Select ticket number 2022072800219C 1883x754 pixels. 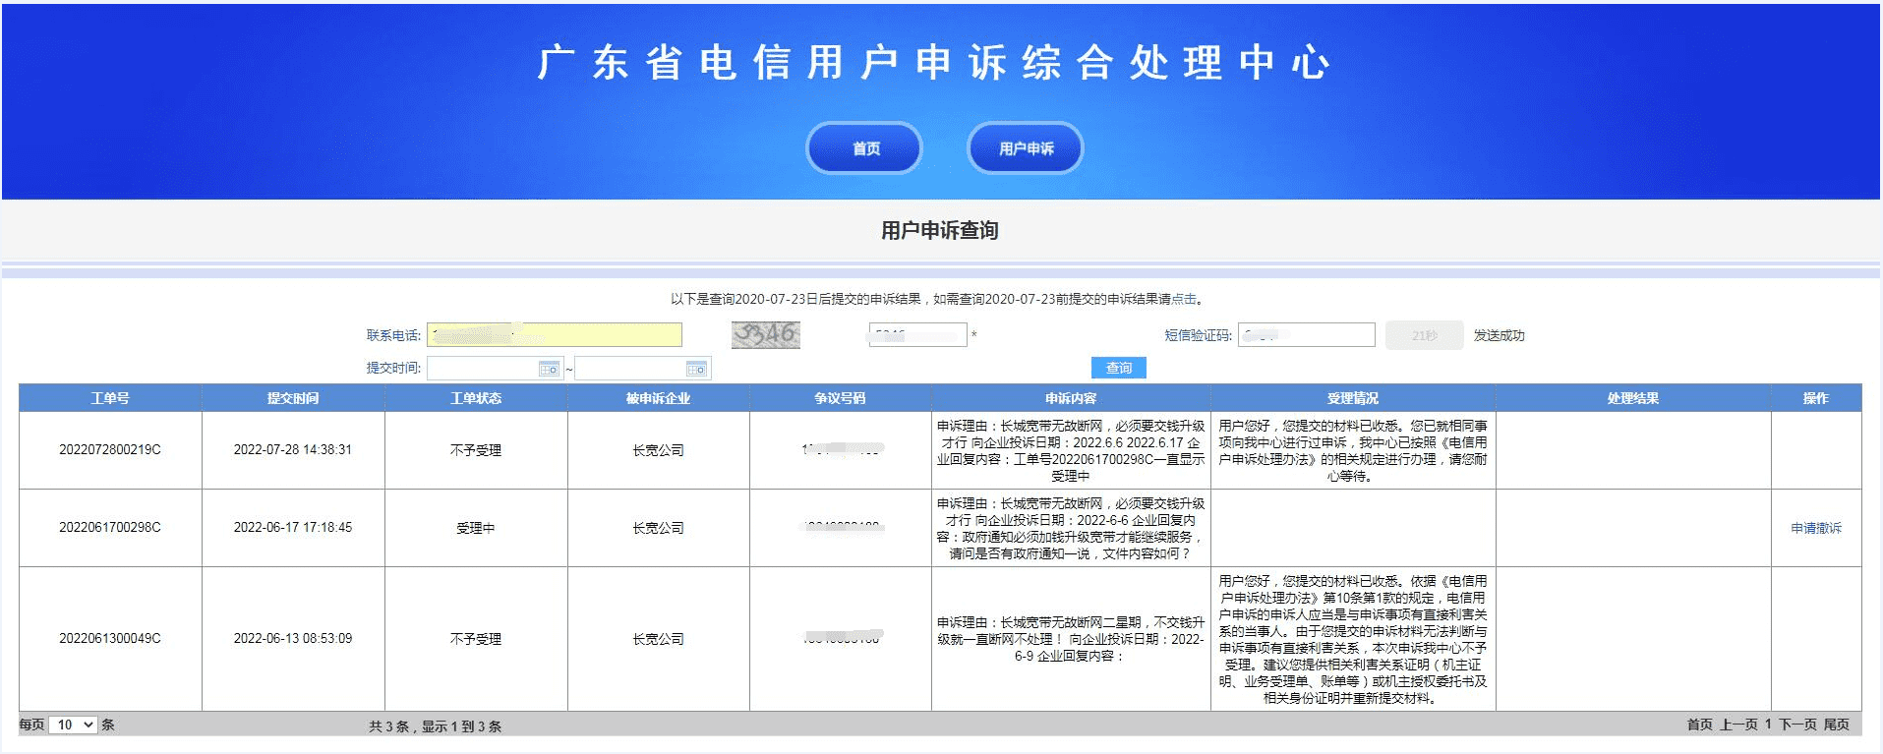[x=110, y=450]
